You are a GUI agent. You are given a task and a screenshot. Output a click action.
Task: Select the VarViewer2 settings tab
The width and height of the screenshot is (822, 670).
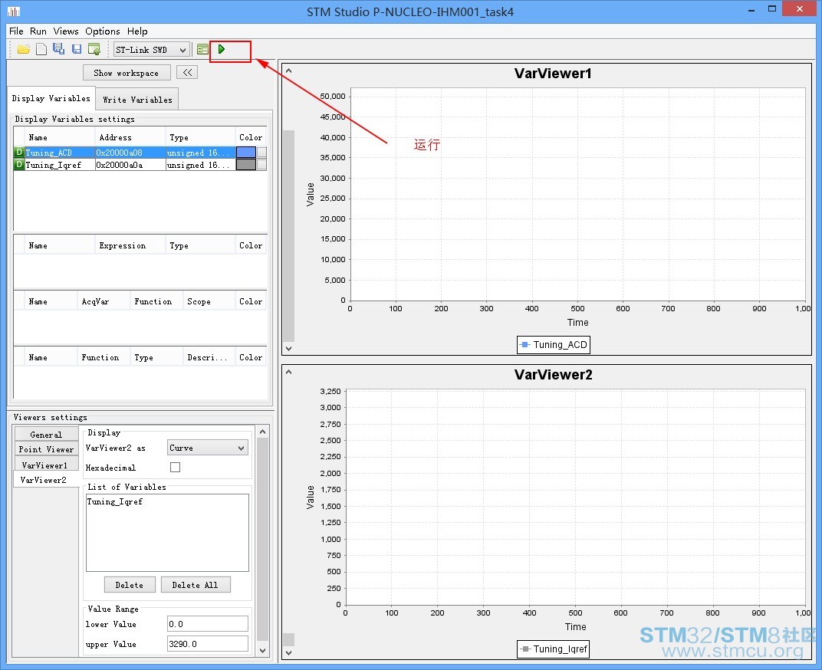tap(44, 480)
